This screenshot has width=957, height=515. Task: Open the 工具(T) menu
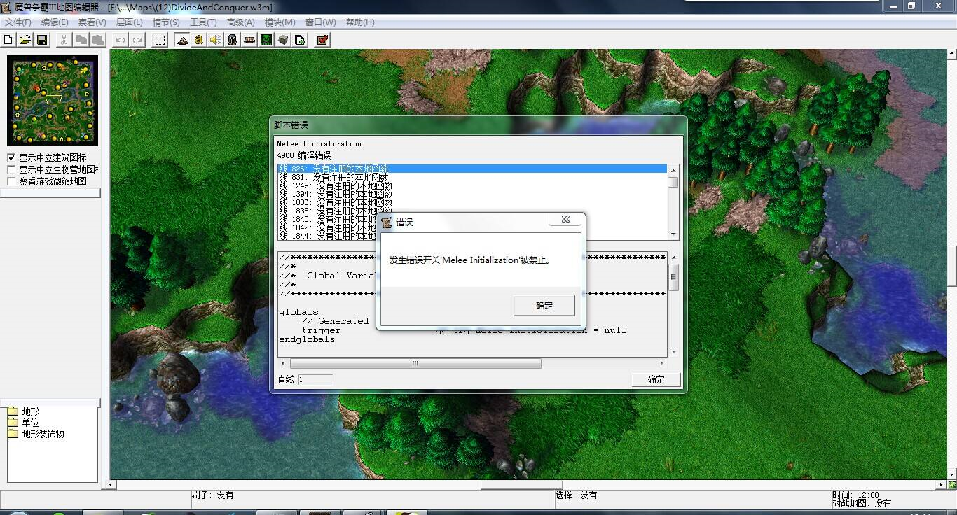(x=203, y=22)
